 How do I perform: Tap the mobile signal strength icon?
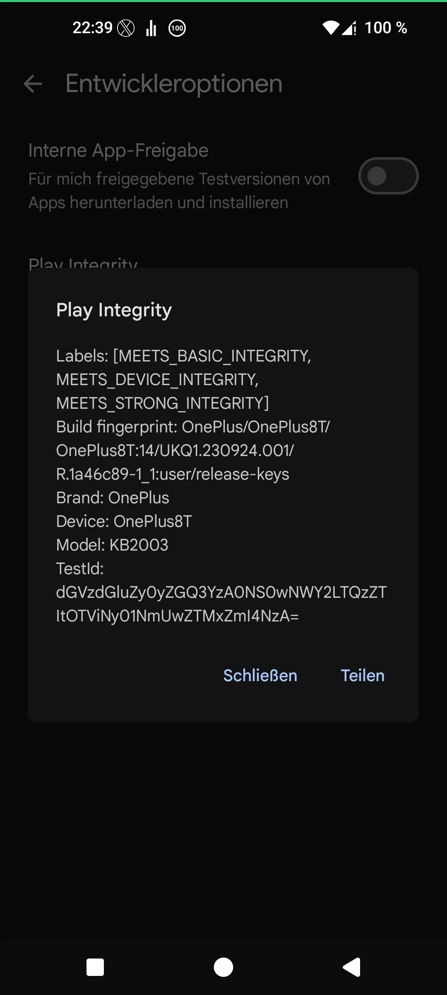click(349, 28)
